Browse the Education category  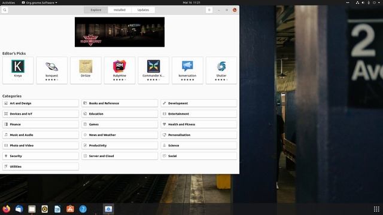120,114
